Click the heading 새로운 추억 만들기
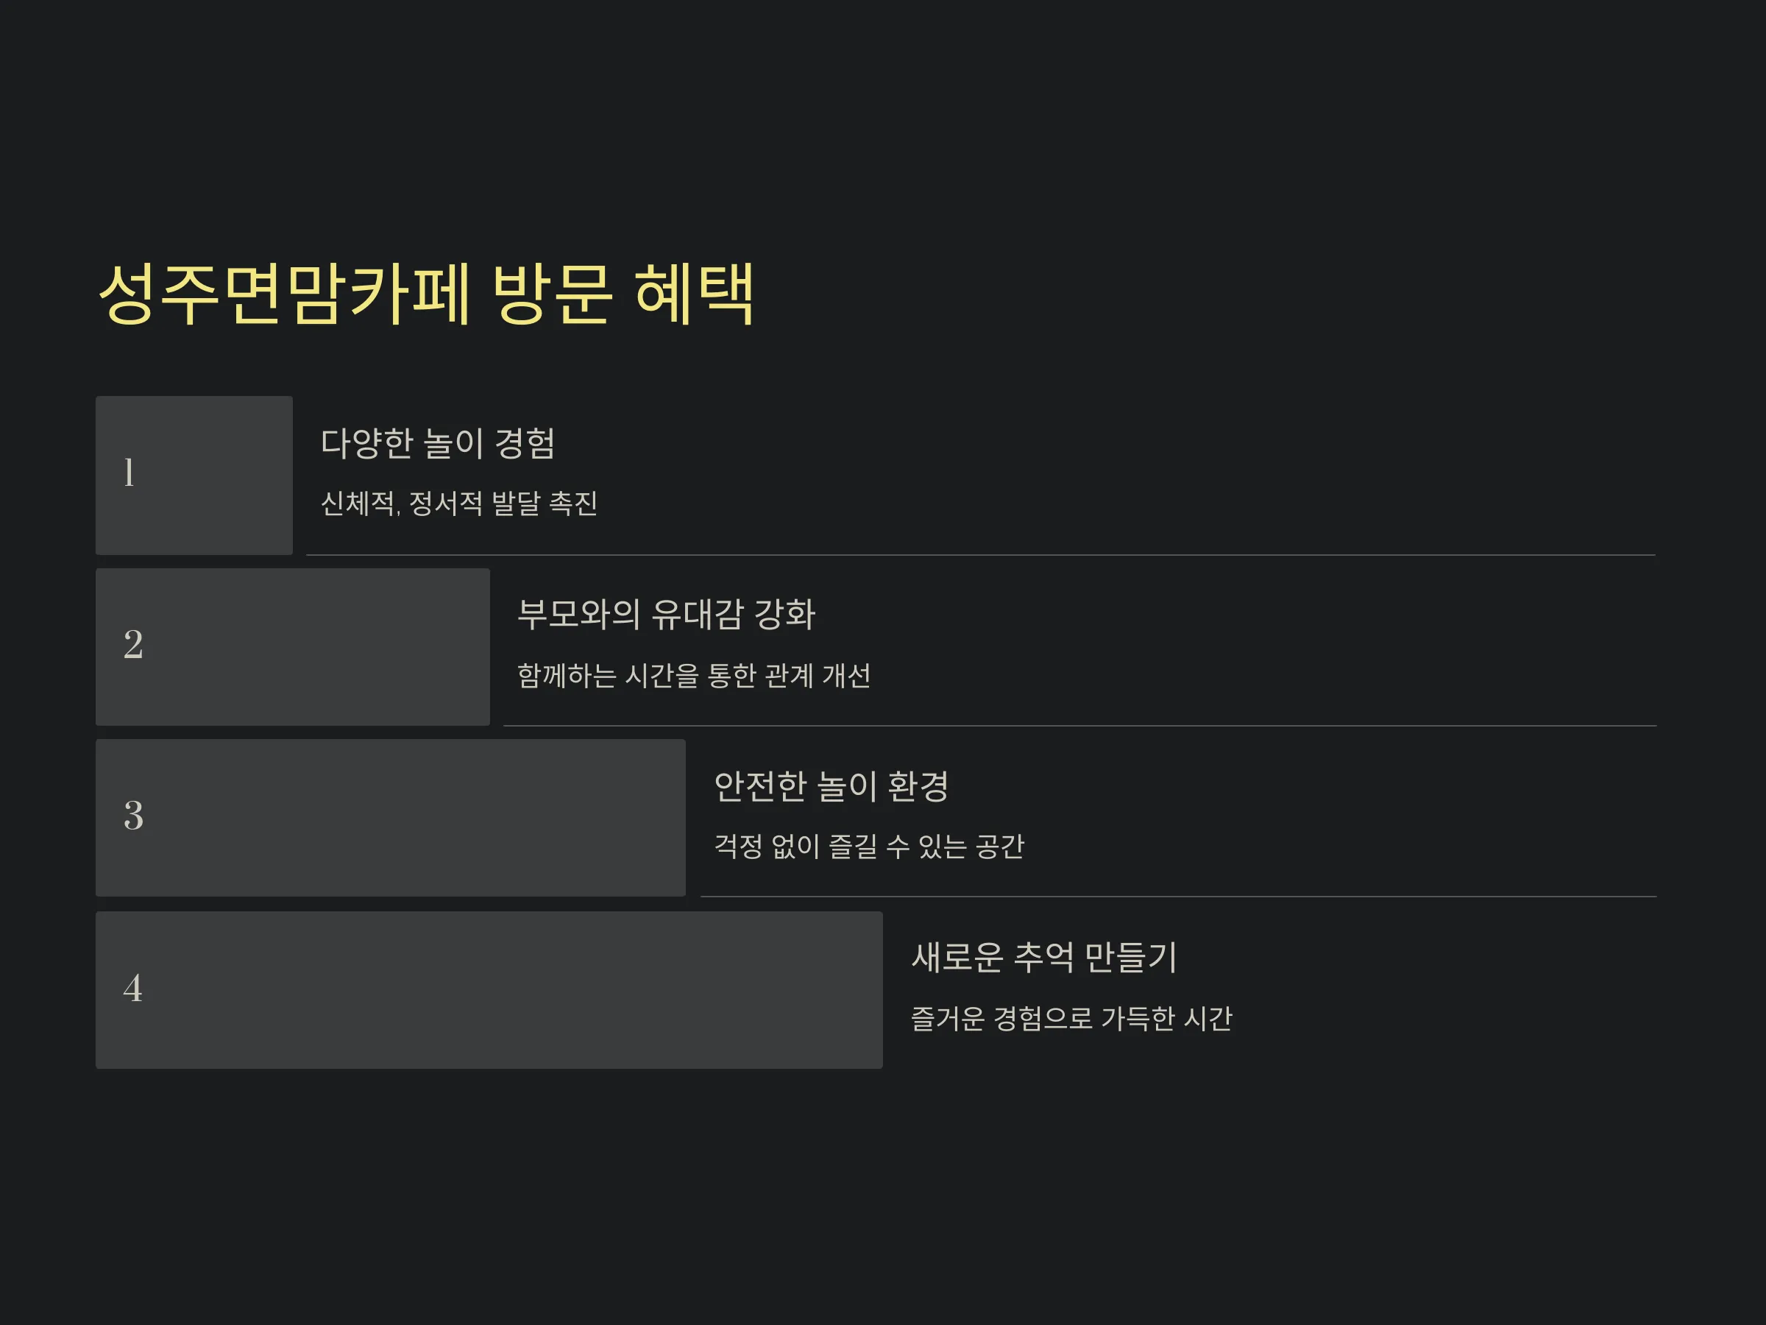 coord(1044,958)
